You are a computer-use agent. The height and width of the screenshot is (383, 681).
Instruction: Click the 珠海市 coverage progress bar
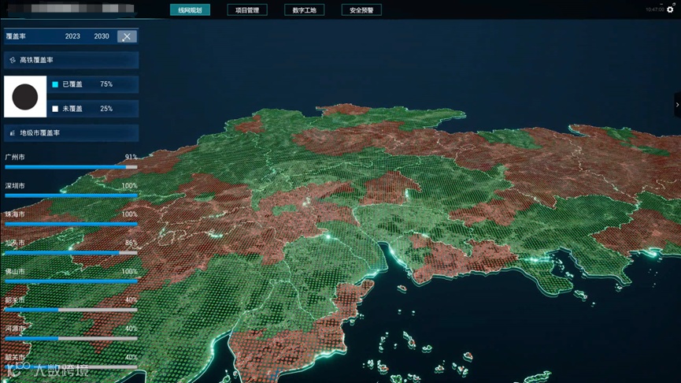coord(71,225)
